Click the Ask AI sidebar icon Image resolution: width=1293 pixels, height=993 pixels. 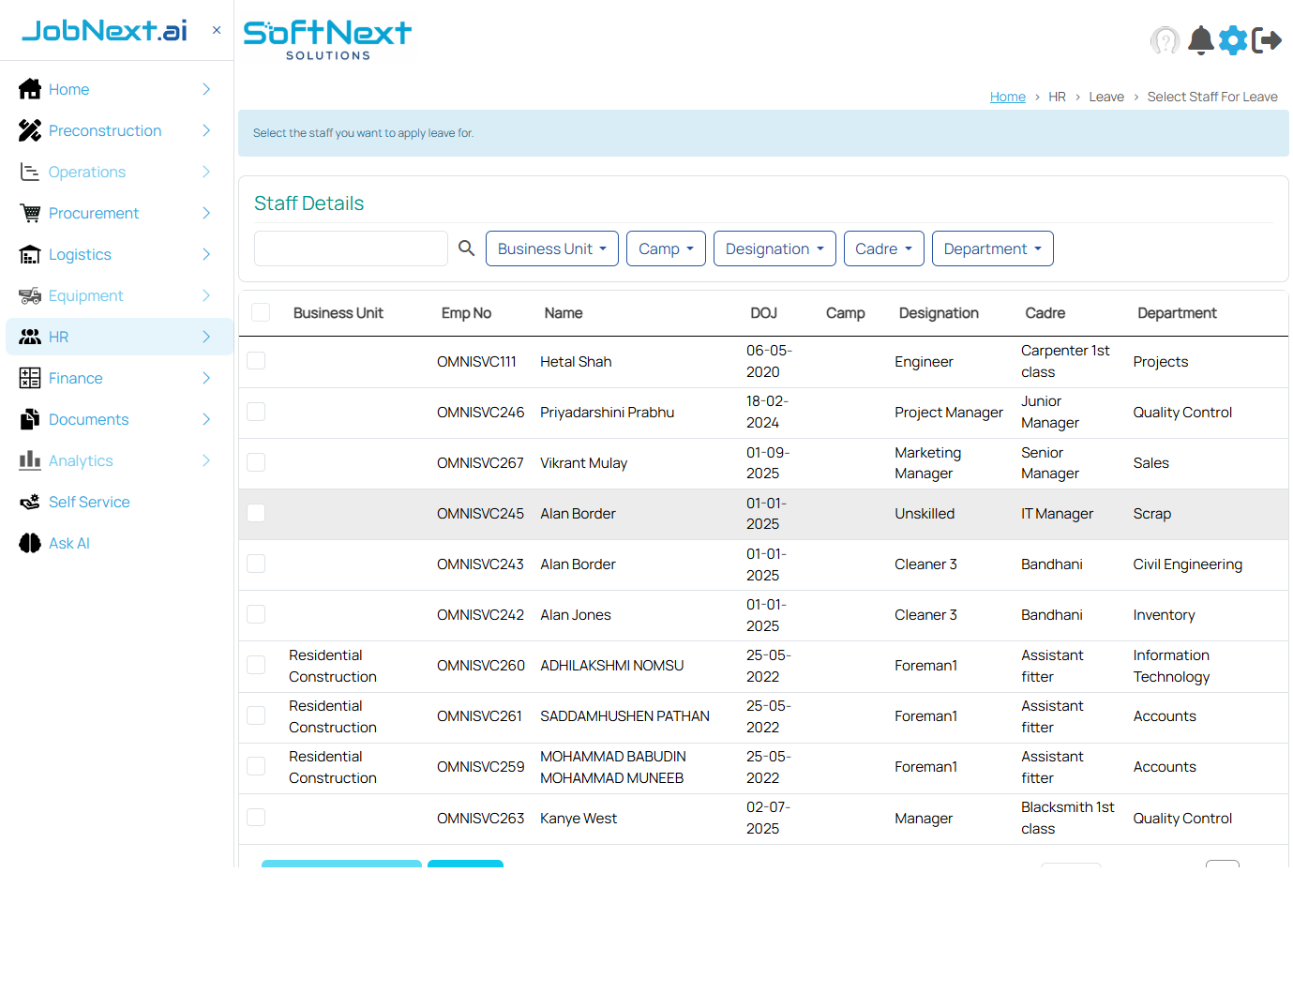pos(27,543)
